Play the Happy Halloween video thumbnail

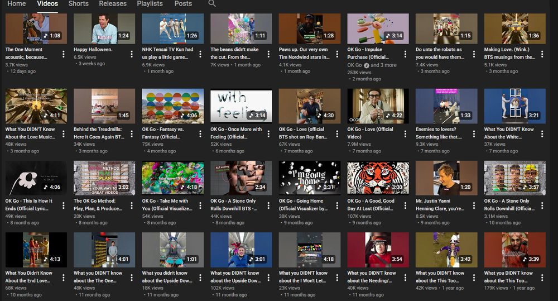(x=104, y=28)
